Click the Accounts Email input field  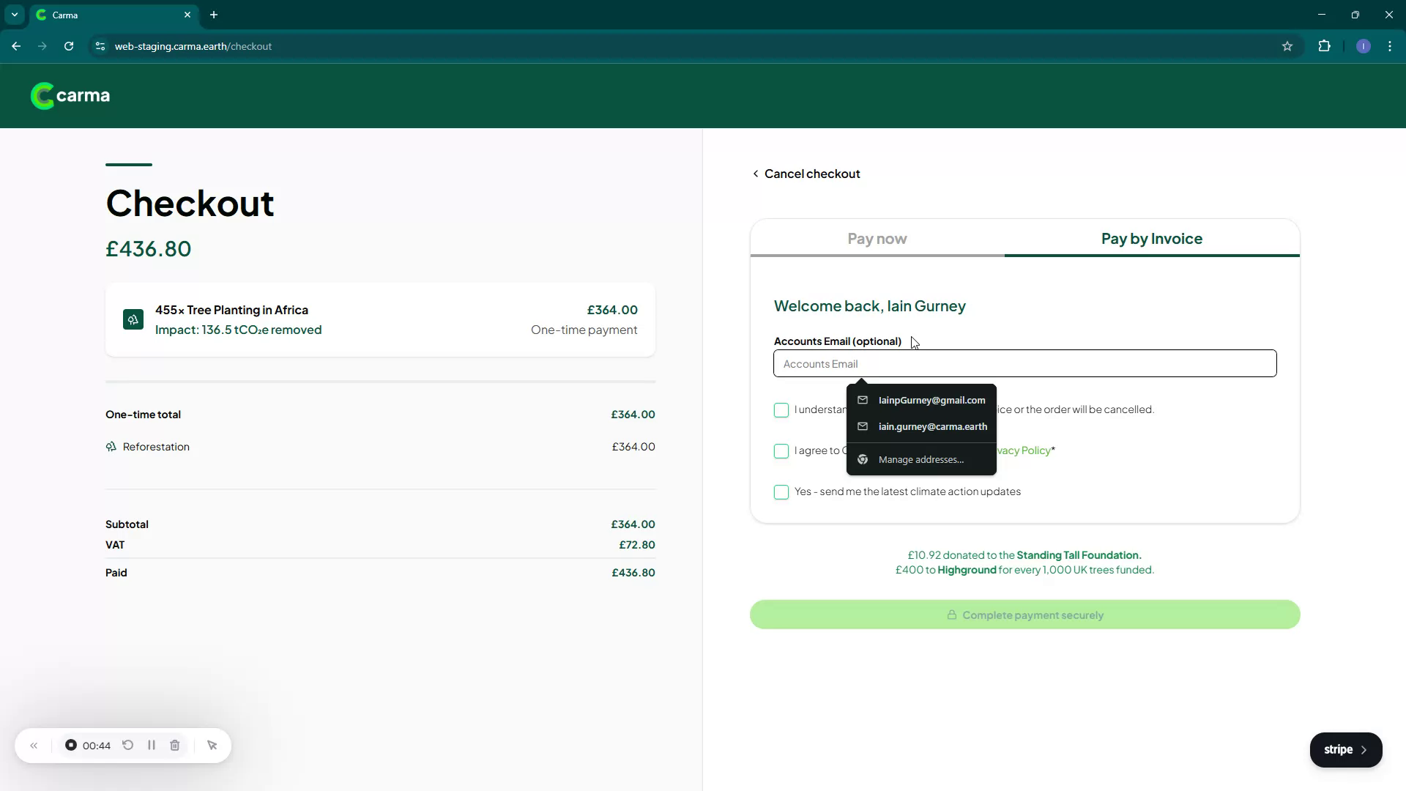[x=1024, y=363]
